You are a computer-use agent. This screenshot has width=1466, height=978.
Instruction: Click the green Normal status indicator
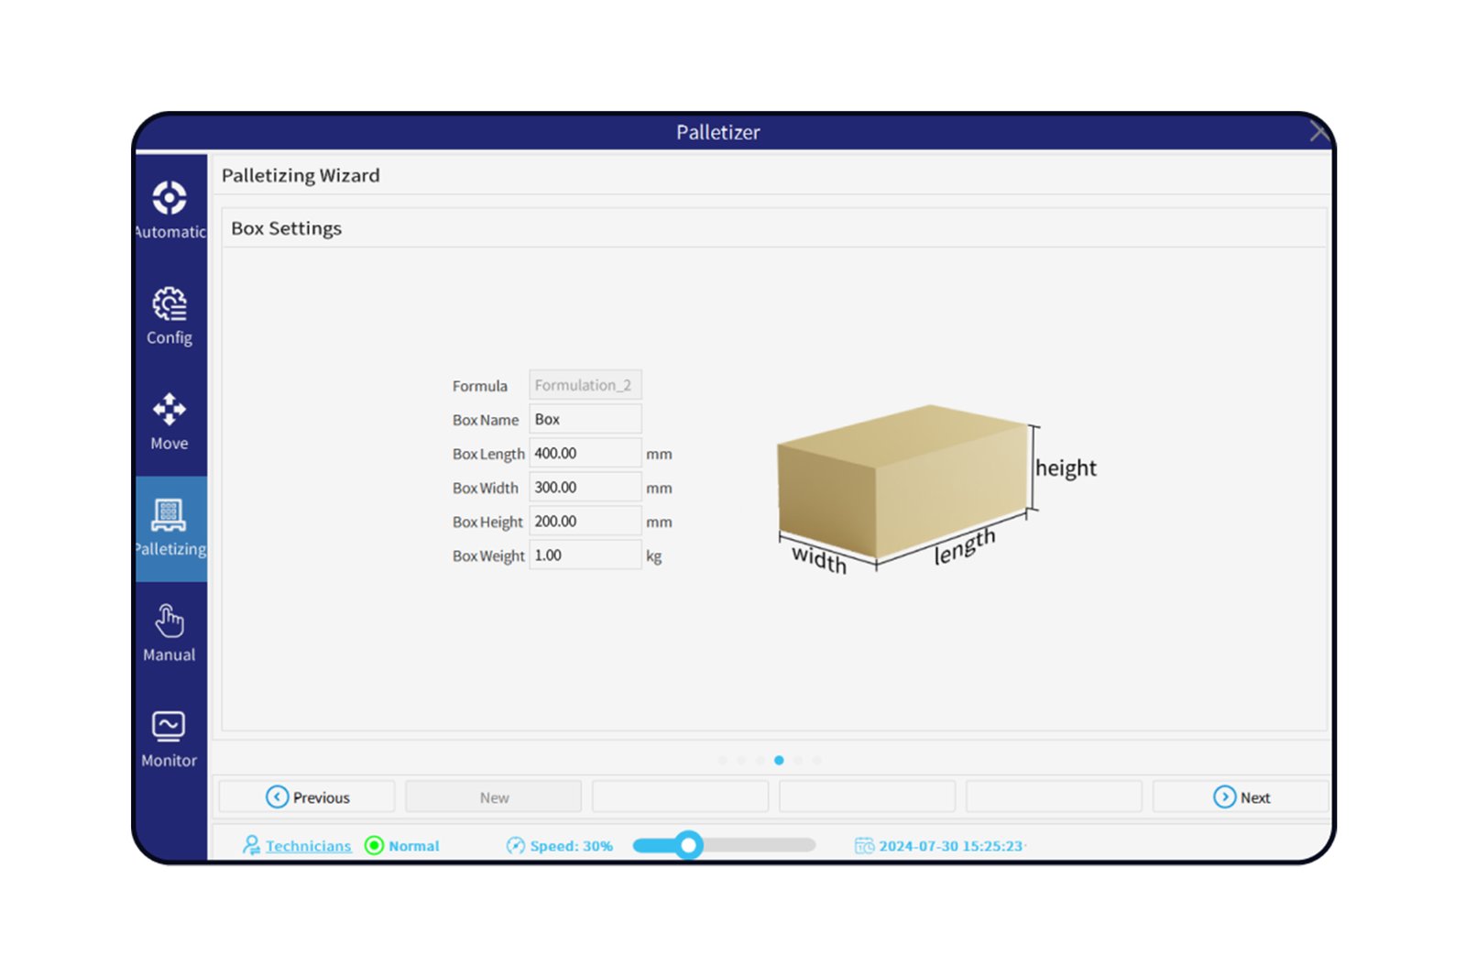374,845
